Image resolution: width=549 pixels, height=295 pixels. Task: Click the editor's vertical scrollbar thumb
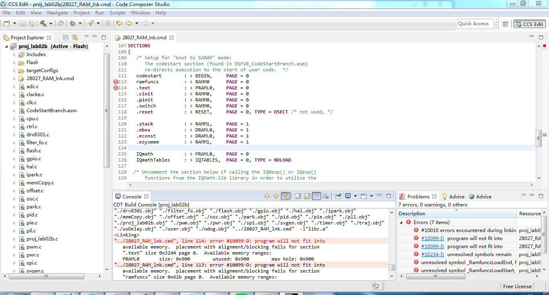(x=539, y=138)
